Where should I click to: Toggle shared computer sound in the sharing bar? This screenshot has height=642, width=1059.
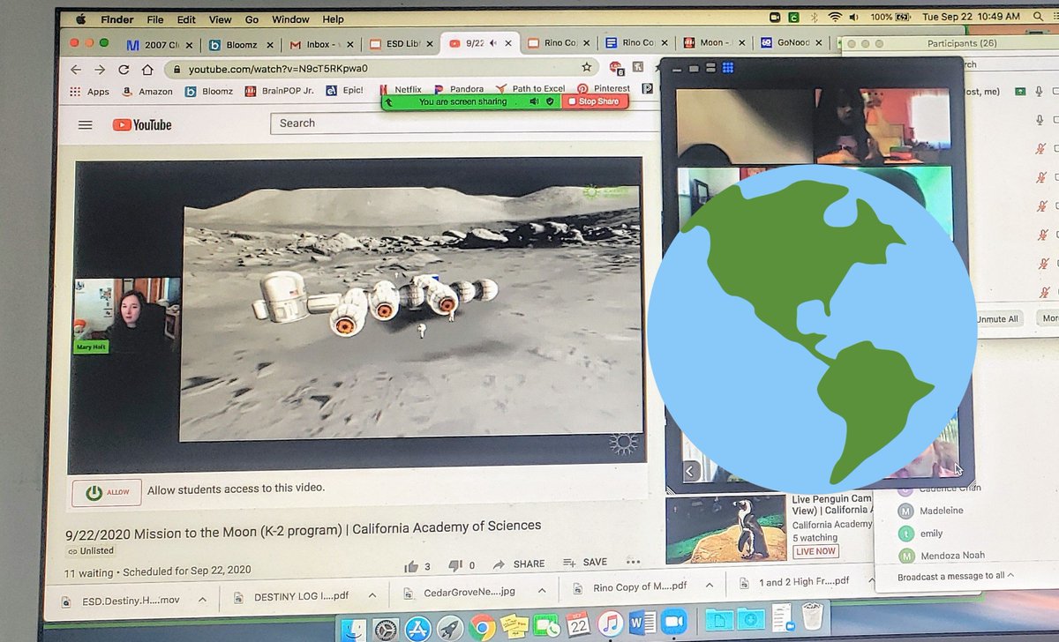[x=534, y=101]
